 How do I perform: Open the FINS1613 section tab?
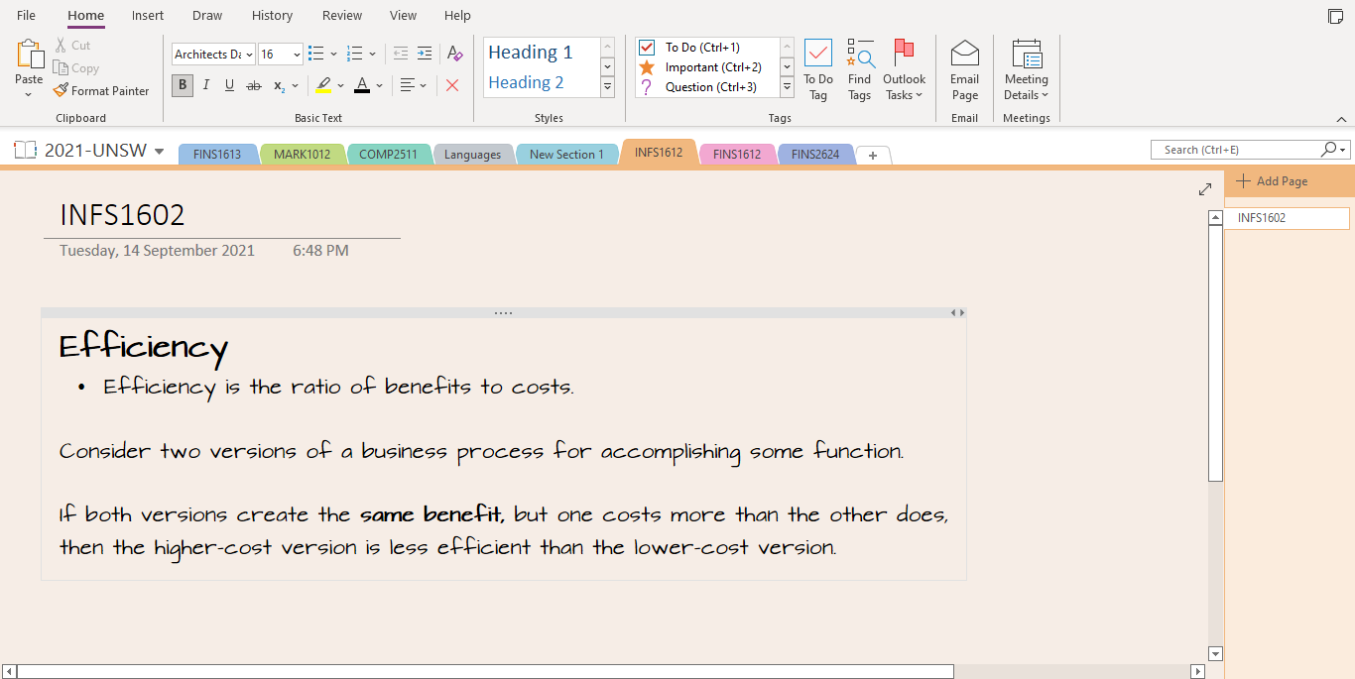click(x=217, y=154)
